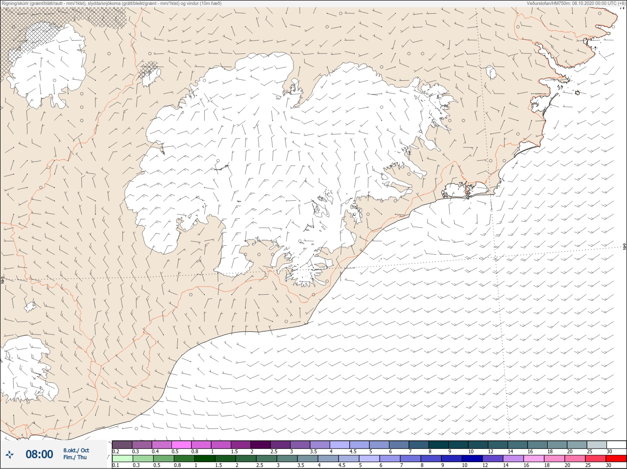Select bottom-row grey-green swatch between 3 and 3.5
Image resolution: width=627 pixels, height=469 pixels.
(287, 459)
